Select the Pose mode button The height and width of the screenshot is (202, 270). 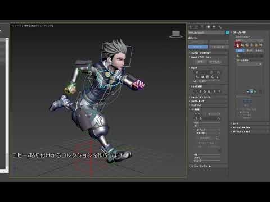[249, 50]
